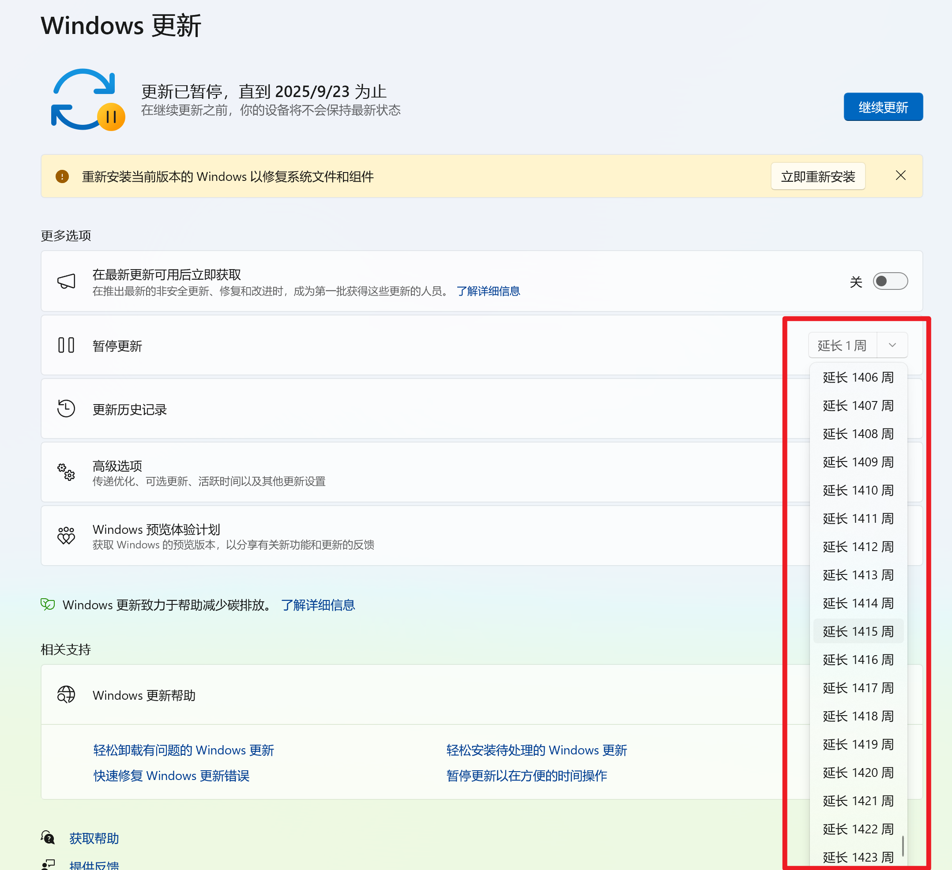Pick 延长 1423 周 entry
This screenshot has height=870, width=952.
858,857
